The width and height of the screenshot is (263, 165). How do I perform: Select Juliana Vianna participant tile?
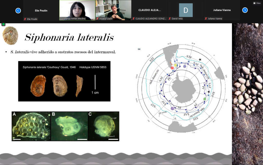point(222,10)
